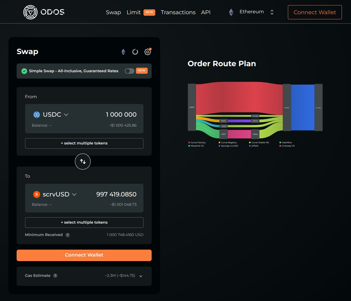351x301 pixels.
Task: Open swap settings gear
Action: pyautogui.click(x=147, y=52)
